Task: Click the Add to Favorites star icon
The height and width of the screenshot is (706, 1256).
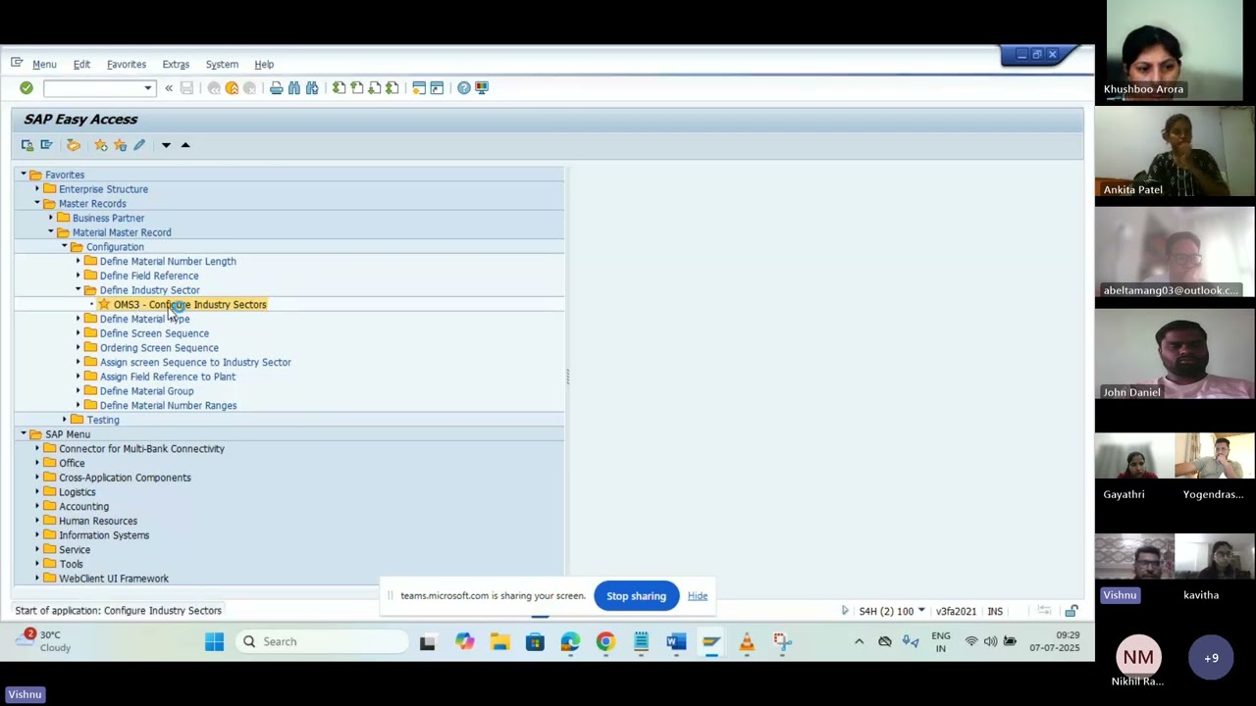Action: [101, 145]
